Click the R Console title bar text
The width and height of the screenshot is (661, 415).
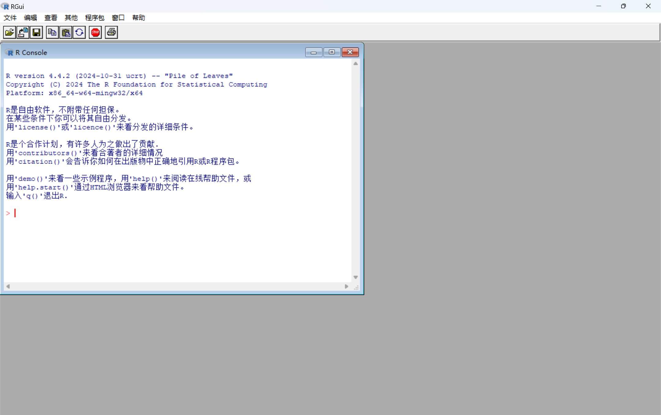(31, 52)
